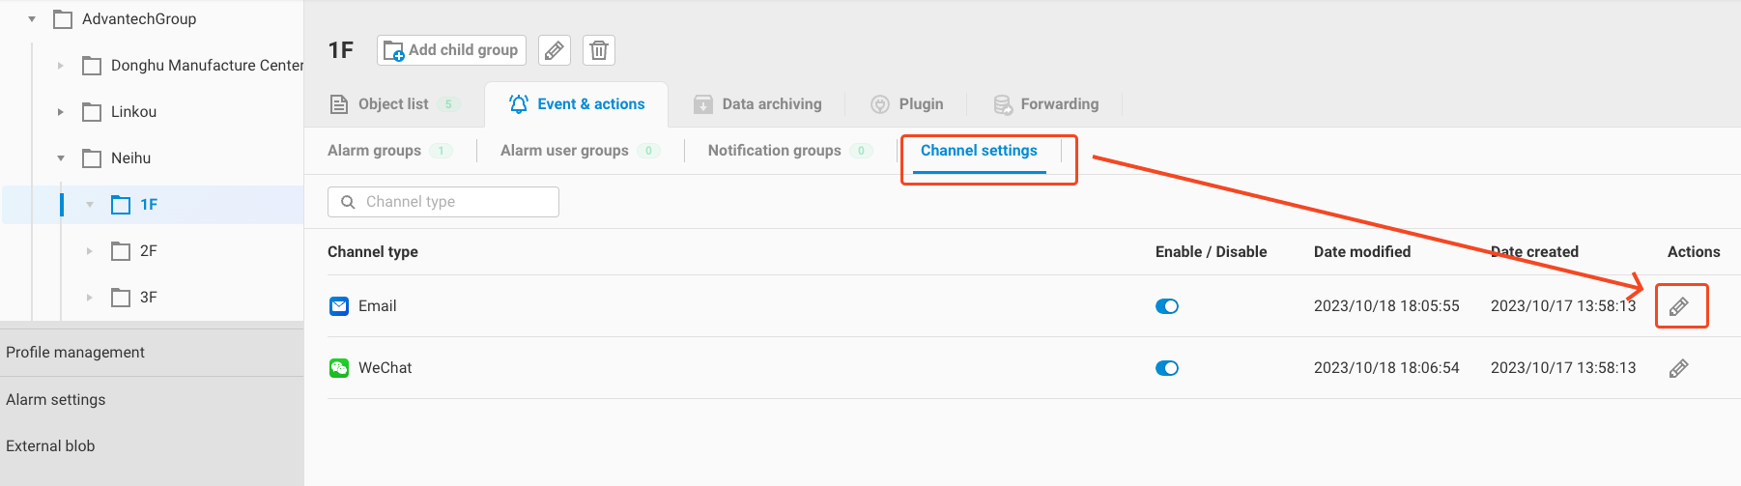
Task: Open Profile management section
Action: pos(75,353)
